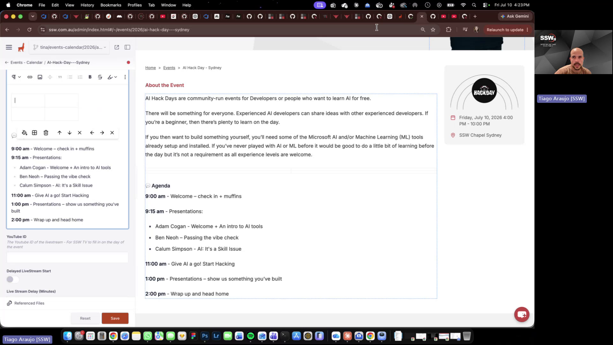Open the Bookmarks menu
The image size is (613, 345).
[111, 5]
